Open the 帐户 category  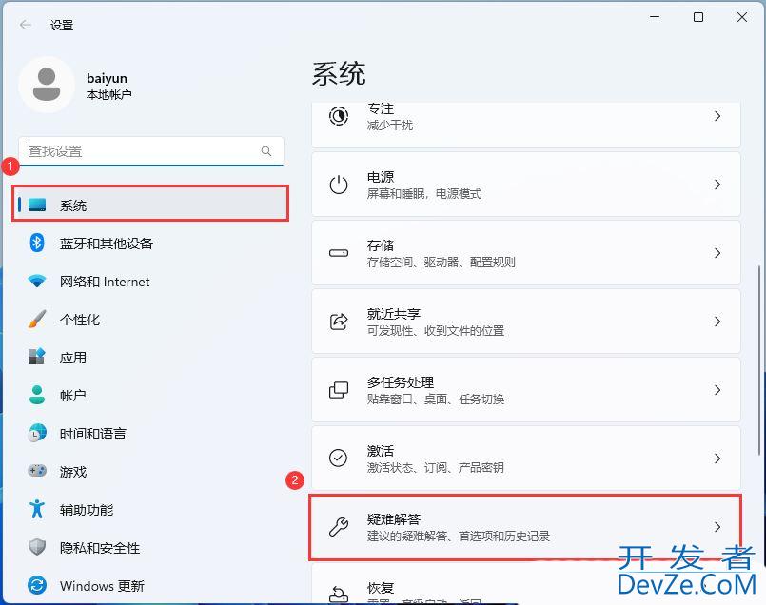[x=150, y=395]
